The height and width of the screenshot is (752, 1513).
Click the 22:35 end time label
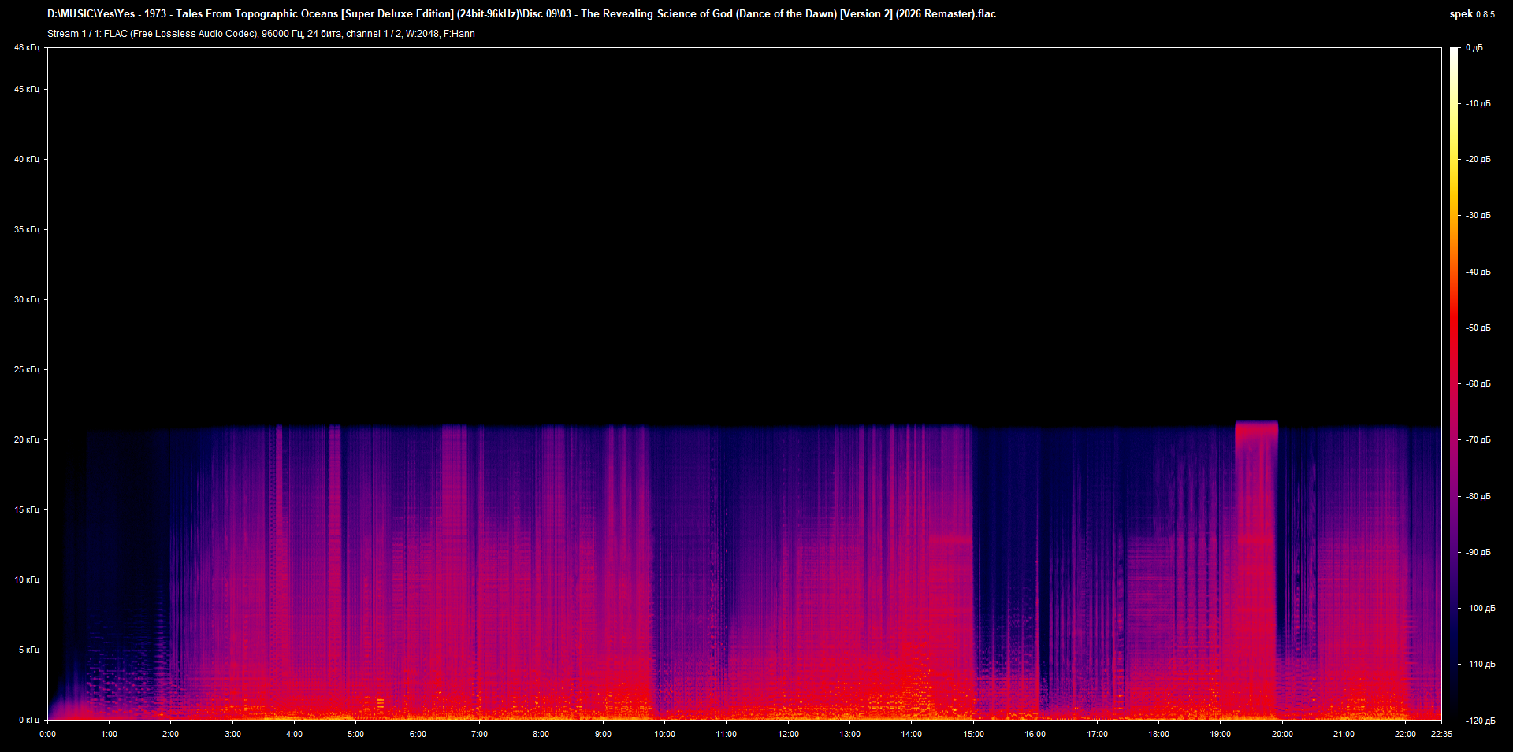point(1442,735)
